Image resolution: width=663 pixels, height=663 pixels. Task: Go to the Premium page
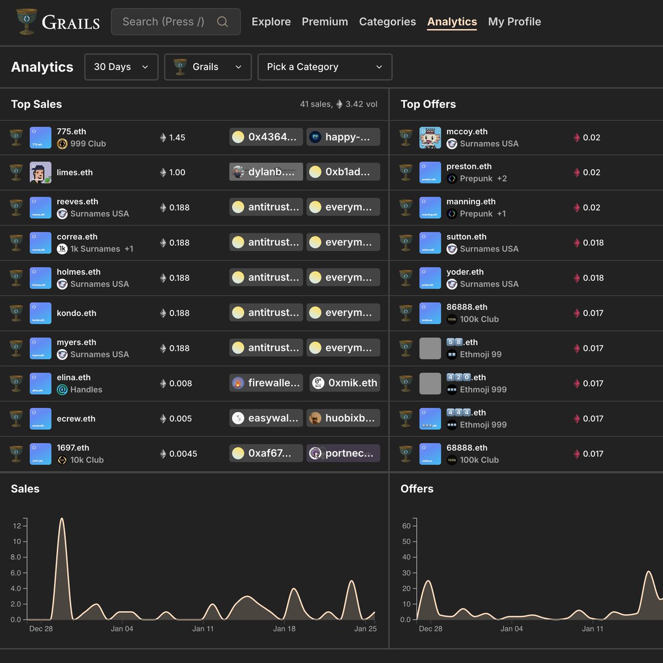coord(325,22)
